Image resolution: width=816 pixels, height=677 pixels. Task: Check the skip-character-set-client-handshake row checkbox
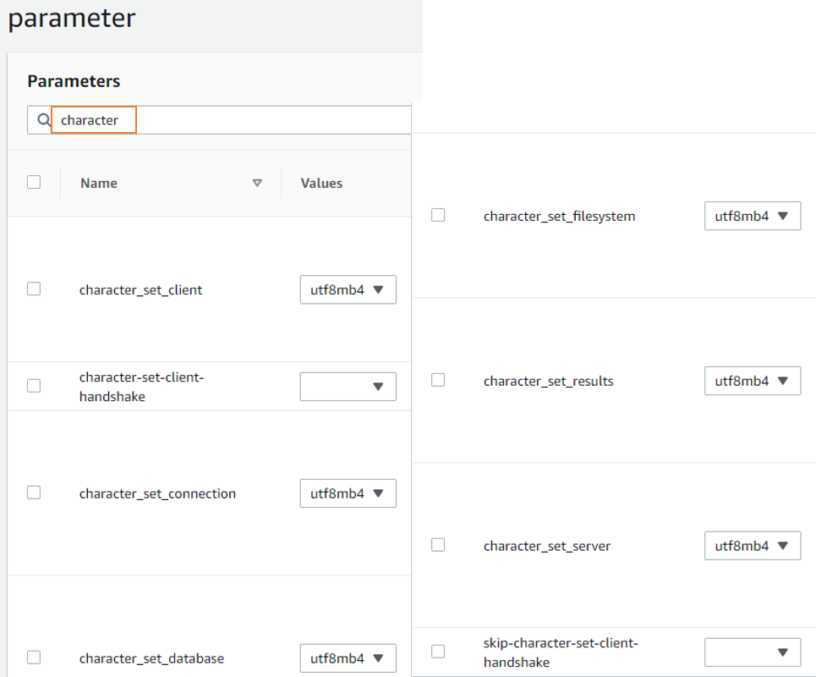pyautogui.click(x=438, y=652)
